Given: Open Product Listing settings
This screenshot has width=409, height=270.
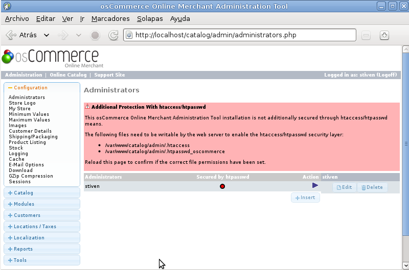Looking at the screenshot, I should coord(27,142).
